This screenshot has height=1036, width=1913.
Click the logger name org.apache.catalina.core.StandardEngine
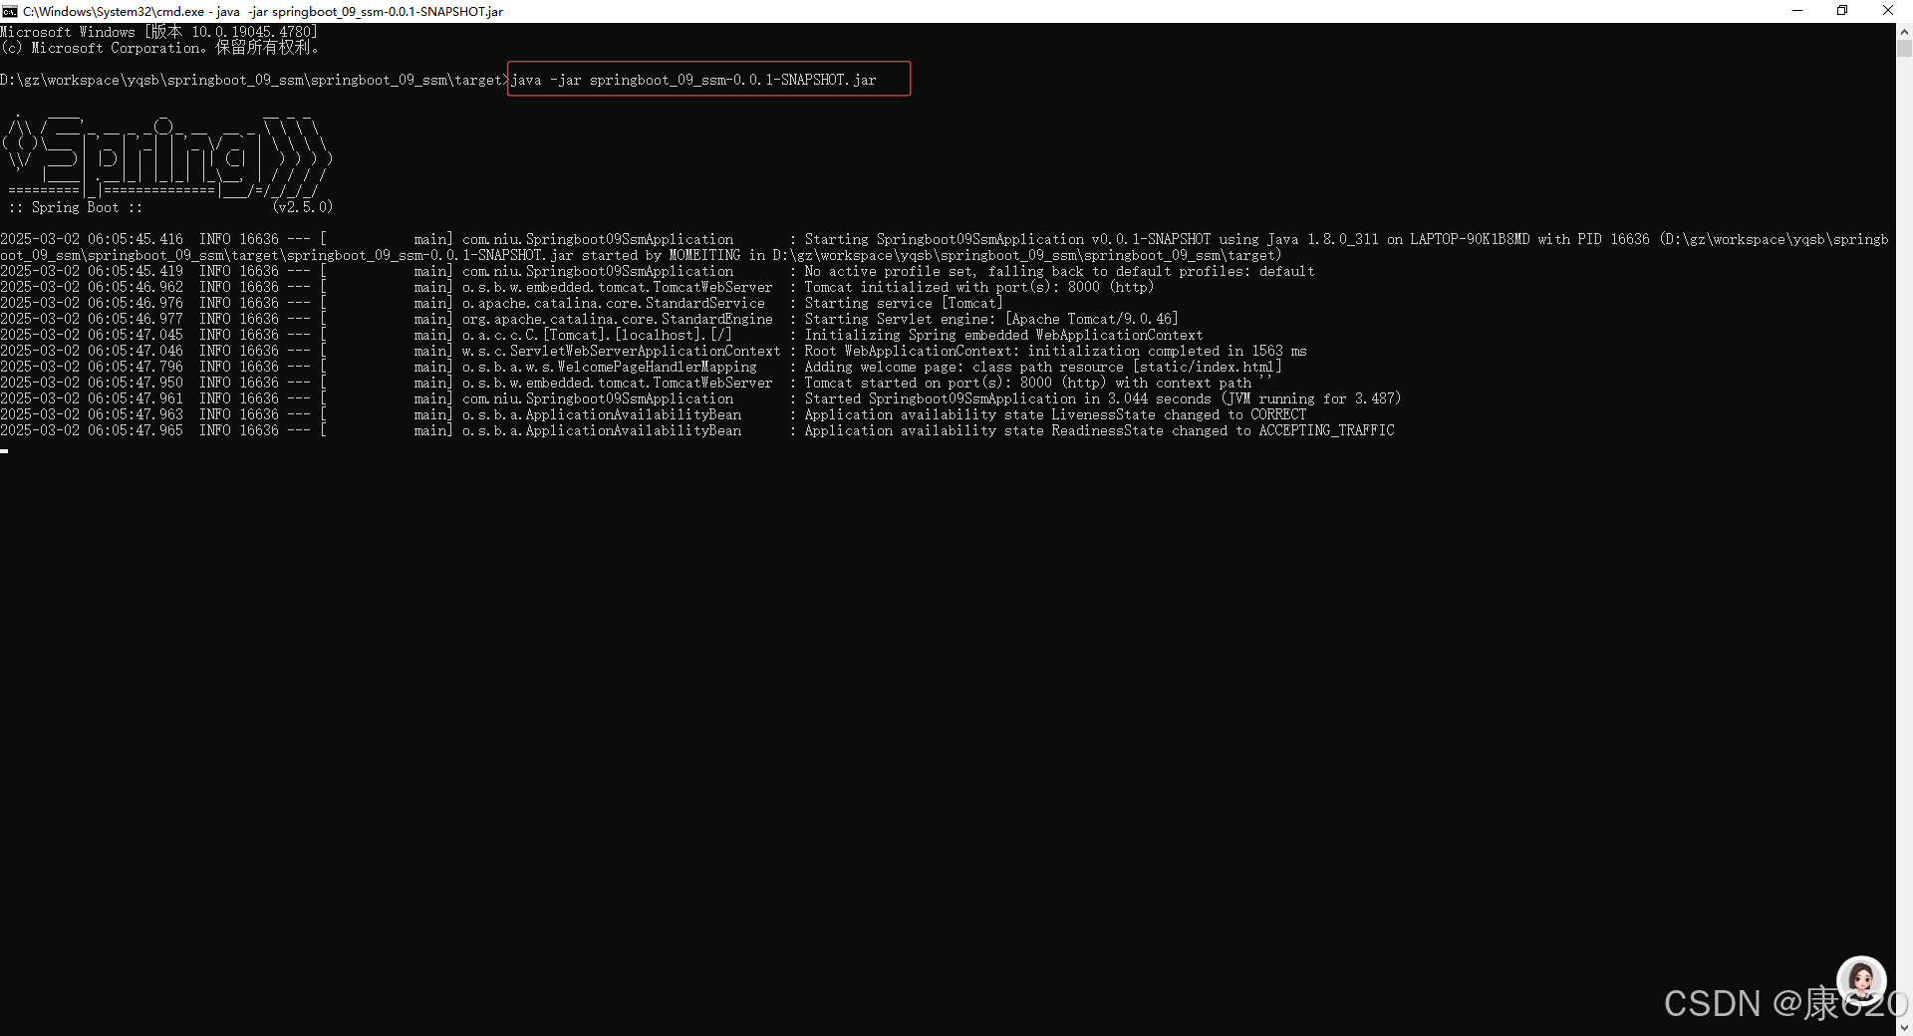pos(618,319)
